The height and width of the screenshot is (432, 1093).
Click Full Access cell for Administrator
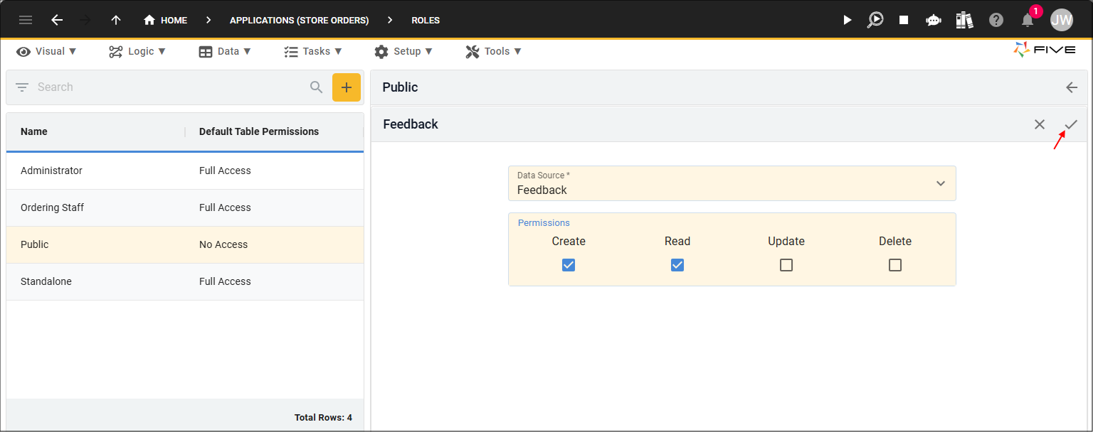click(225, 171)
